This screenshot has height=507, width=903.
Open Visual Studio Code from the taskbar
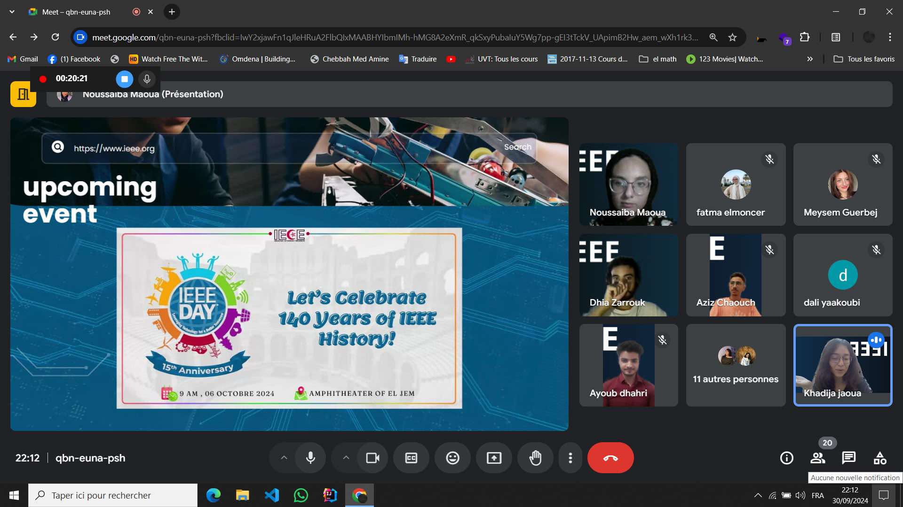pos(272,495)
